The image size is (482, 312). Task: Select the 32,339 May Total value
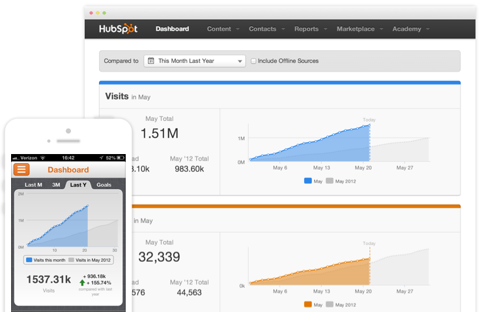[x=159, y=257]
